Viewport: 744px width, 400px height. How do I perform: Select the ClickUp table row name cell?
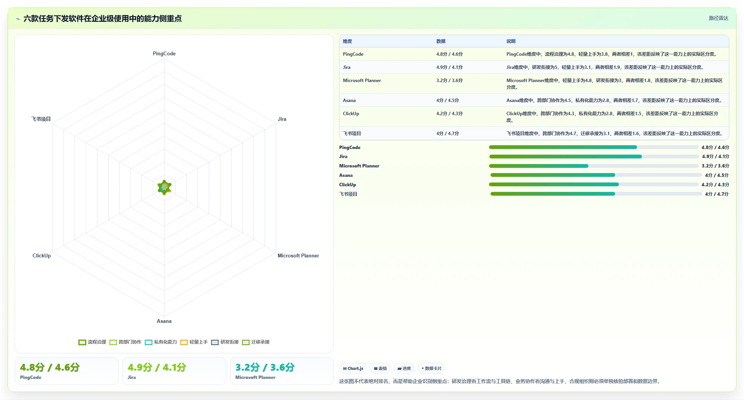pyautogui.click(x=386, y=117)
